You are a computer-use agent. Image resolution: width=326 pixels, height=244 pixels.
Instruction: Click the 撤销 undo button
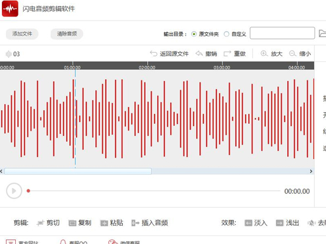coord(206,53)
